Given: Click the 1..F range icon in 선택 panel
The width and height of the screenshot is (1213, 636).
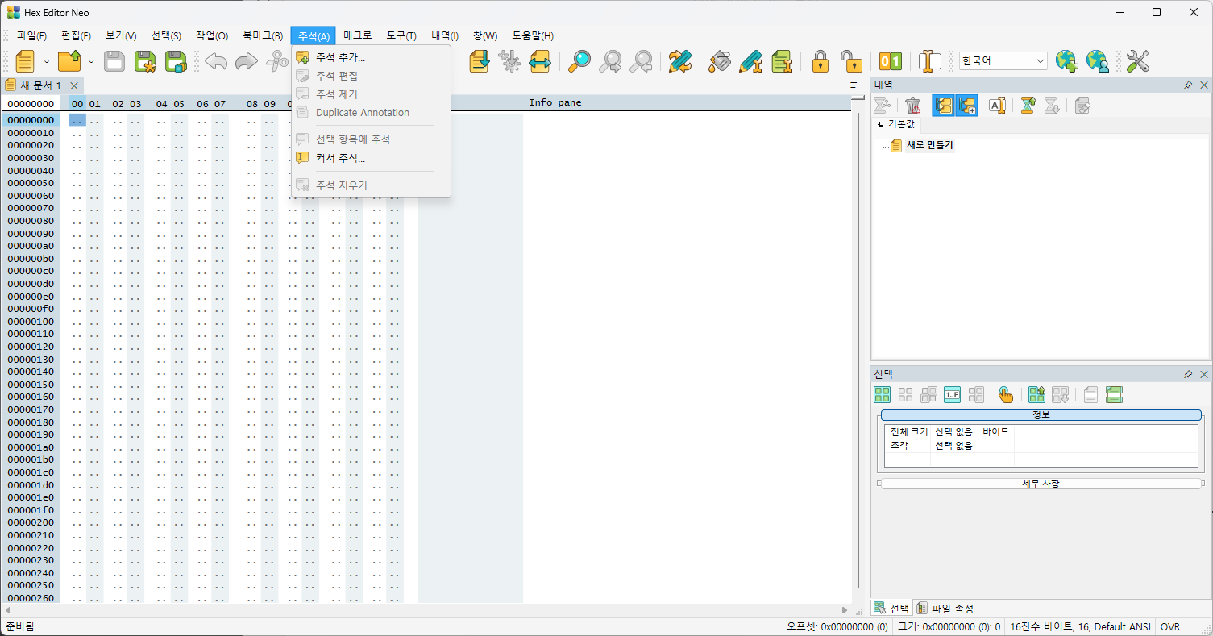Looking at the screenshot, I should [x=952, y=394].
